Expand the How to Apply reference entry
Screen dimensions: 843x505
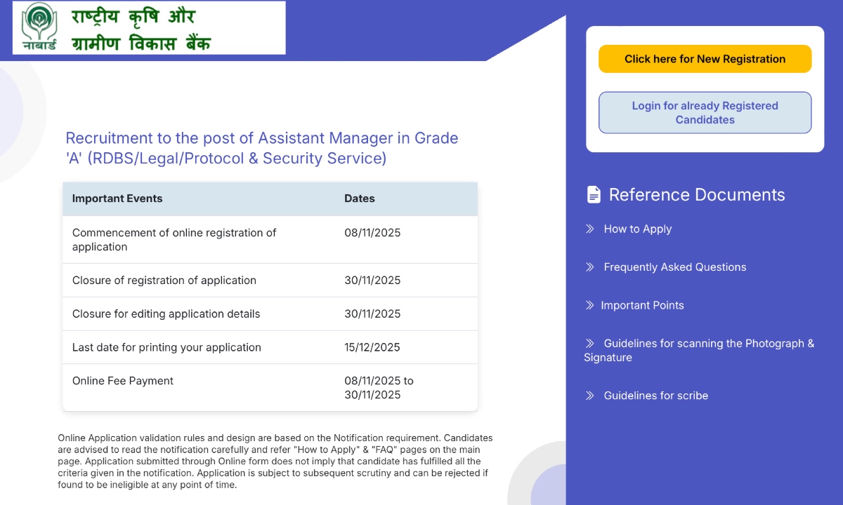click(x=637, y=229)
